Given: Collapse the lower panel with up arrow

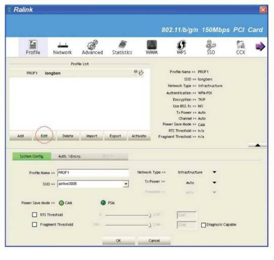Looking at the screenshot, I should pyautogui.click(x=258, y=145).
